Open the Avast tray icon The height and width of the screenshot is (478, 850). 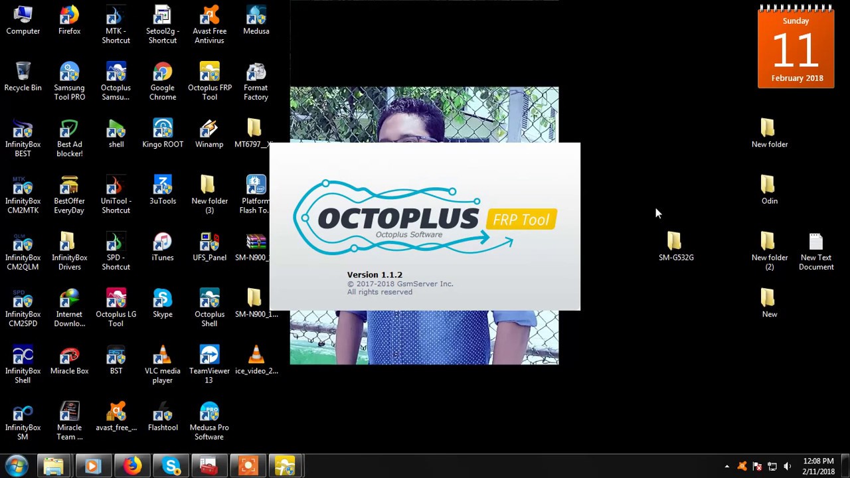742,467
